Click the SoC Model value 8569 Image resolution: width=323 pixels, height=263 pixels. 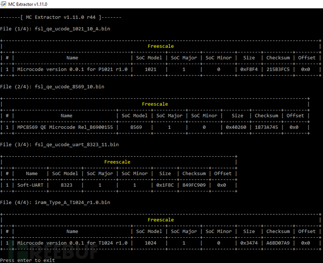tap(136, 127)
